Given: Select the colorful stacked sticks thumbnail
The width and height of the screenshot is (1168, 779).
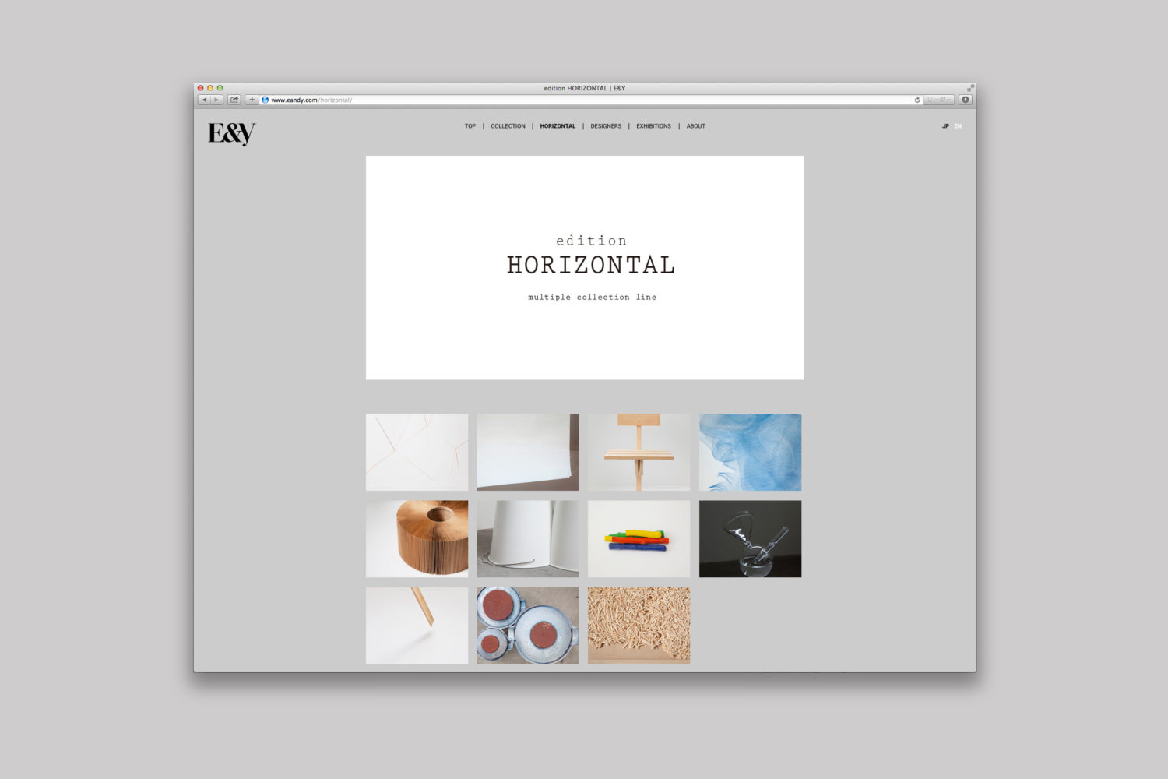Looking at the screenshot, I should (x=639, y=539).
